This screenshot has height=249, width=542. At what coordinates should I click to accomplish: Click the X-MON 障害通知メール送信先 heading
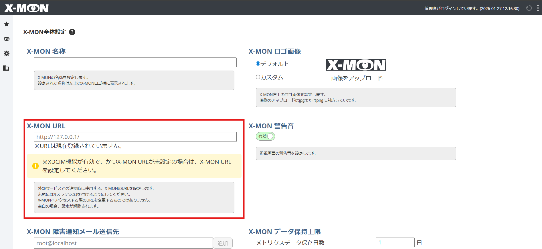73,232
